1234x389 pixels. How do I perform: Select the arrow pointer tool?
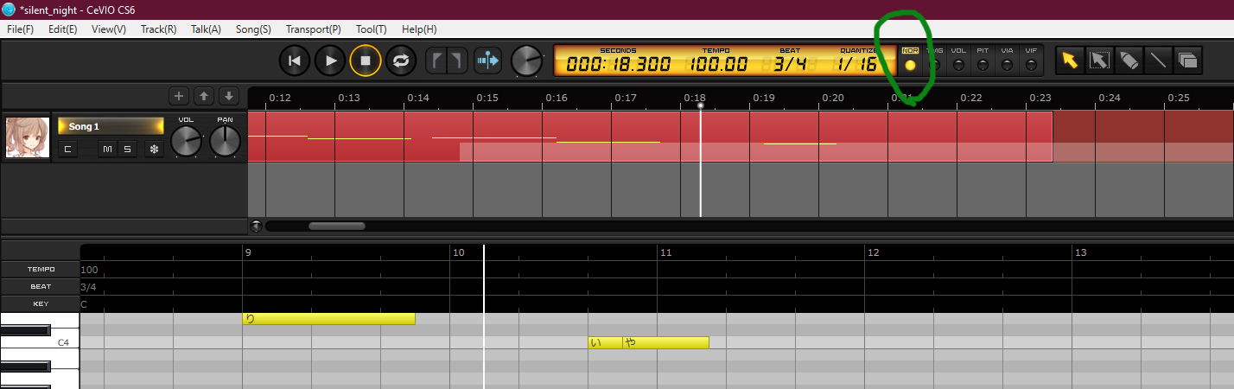coord(1070,60)
